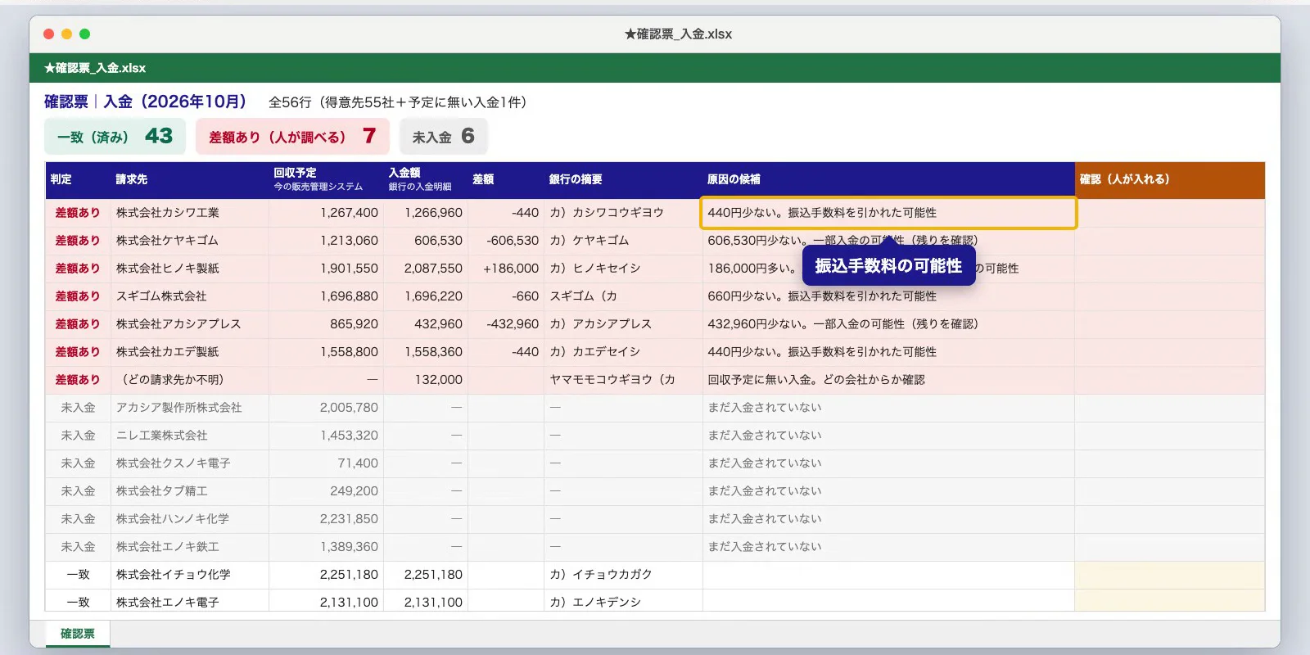Click the expected amount "71,400"
Image resolution: width=1310 pixels, height=655 pixels.
[x=358, y=463]
